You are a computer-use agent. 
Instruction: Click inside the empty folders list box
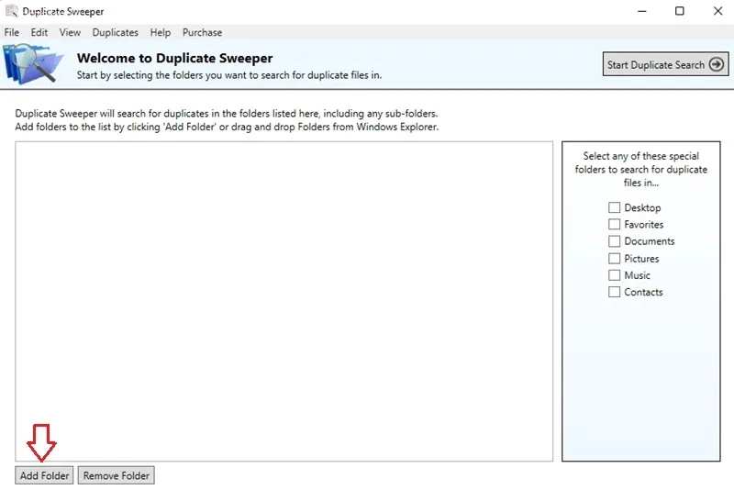click(x=284, y=301)
